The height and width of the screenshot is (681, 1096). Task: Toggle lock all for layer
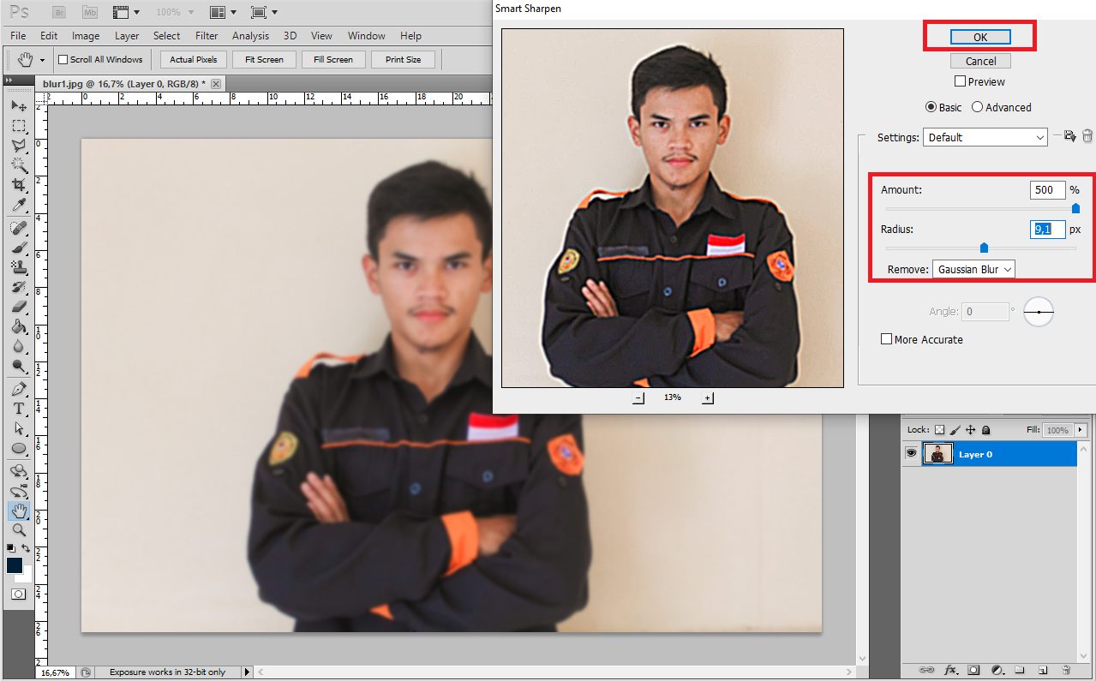[x=985, y=430]
